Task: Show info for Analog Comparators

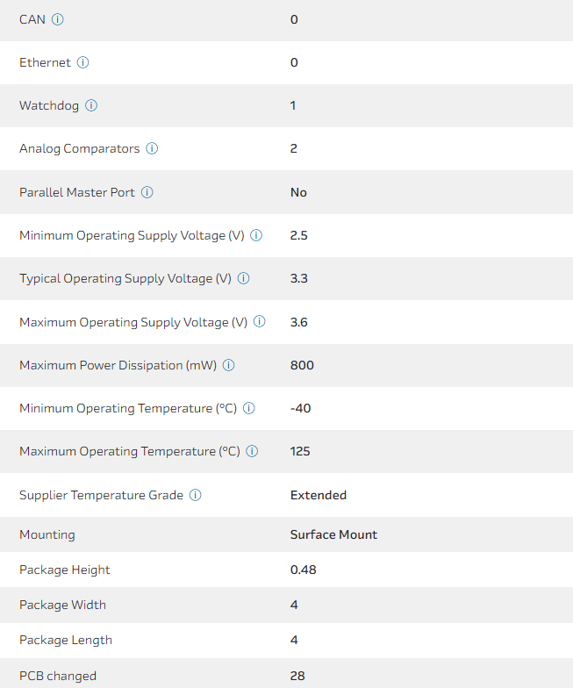Action: coord(152,148)
